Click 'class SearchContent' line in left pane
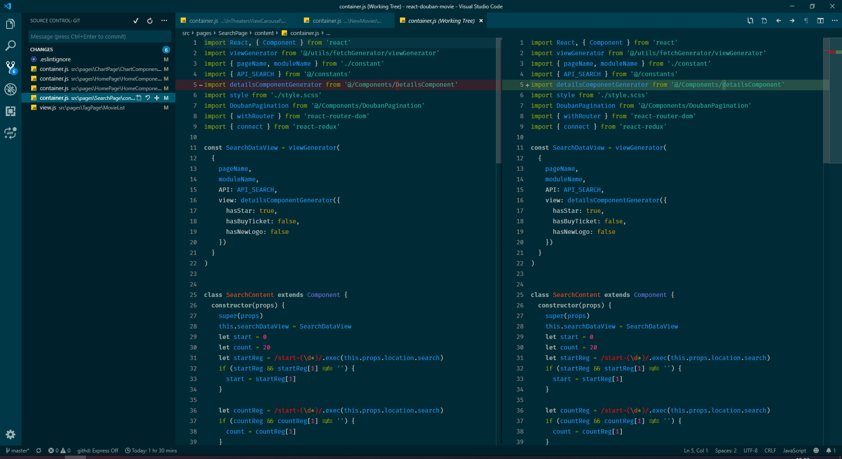The height and width of the screenshot is (459, 842). click(275, 295)
